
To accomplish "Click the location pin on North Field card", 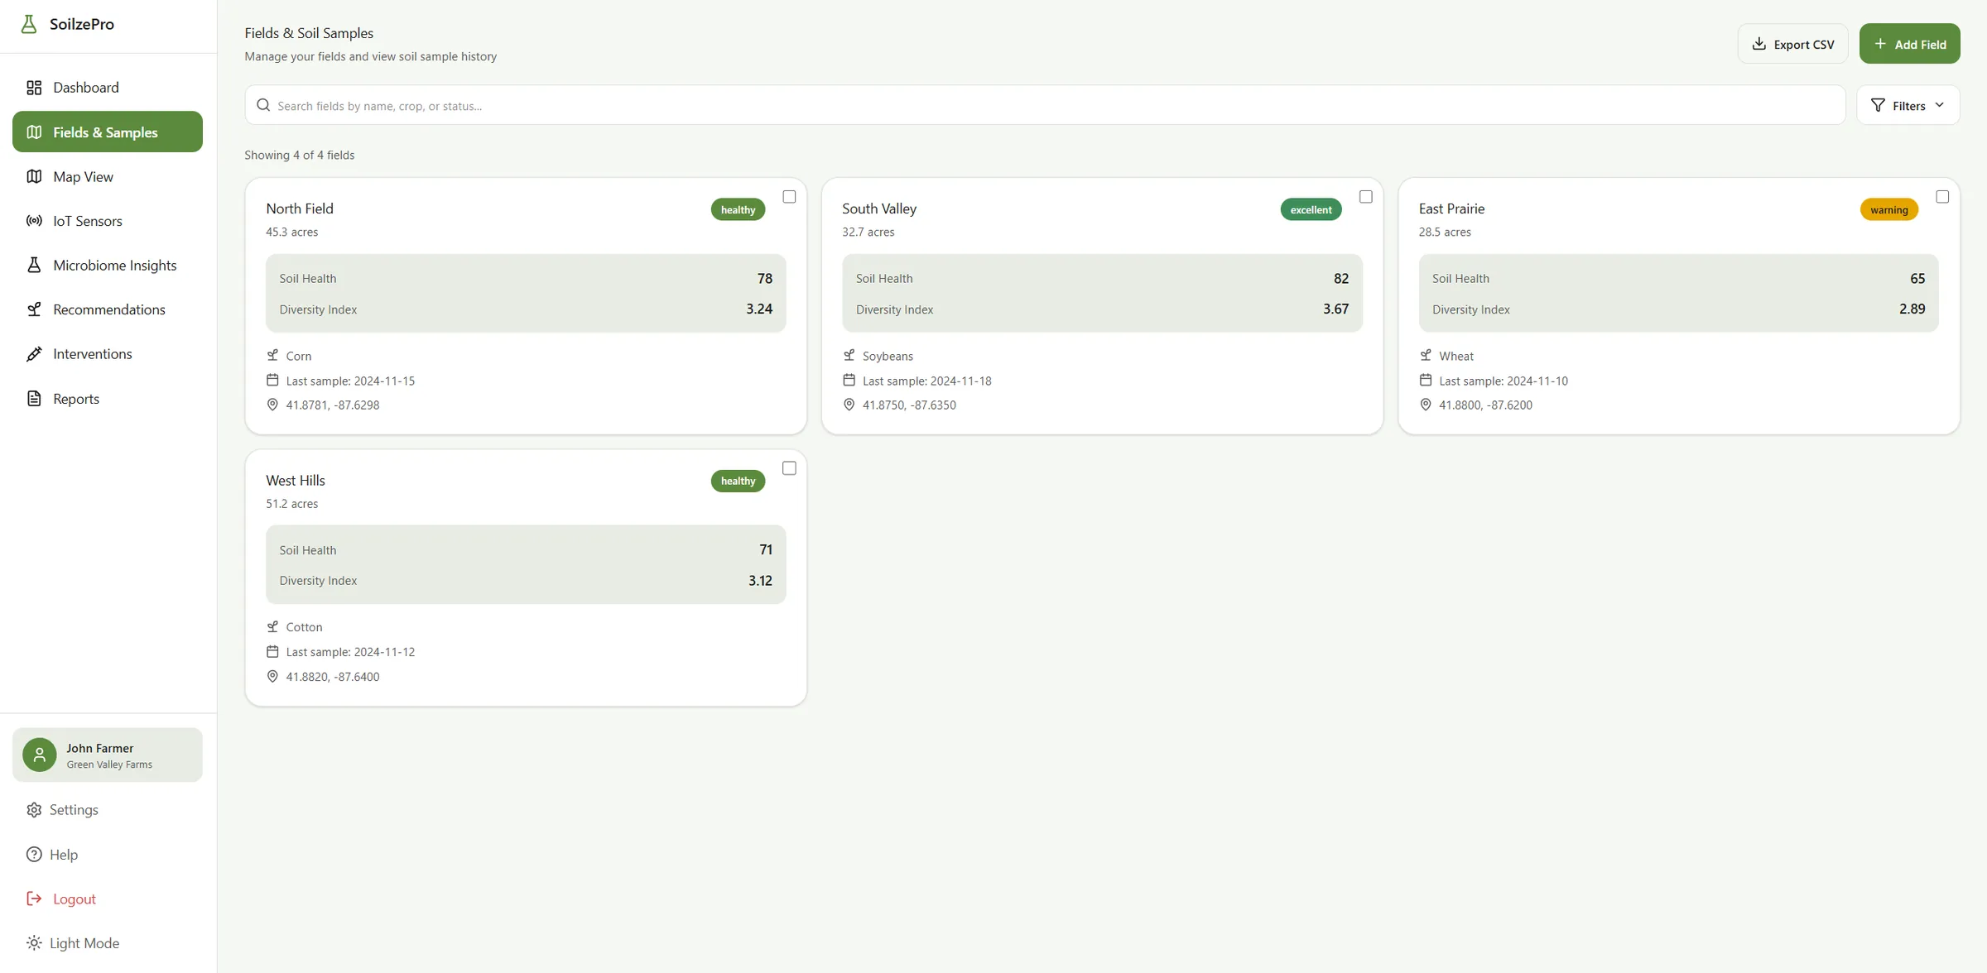I will 272,405.
